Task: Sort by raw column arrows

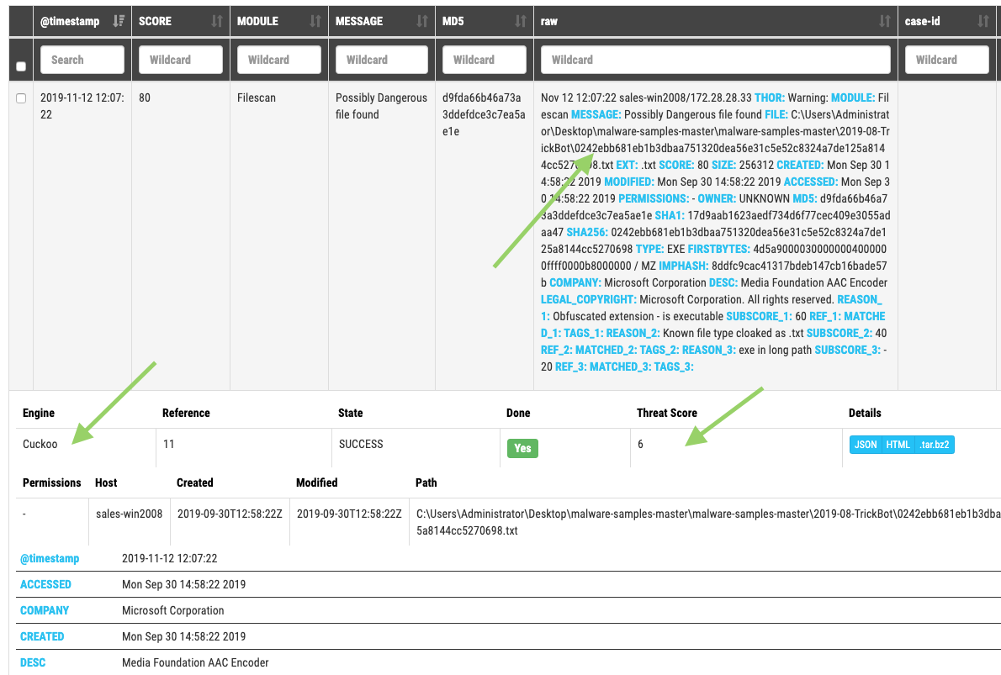Action: click(x=884, y=21)
